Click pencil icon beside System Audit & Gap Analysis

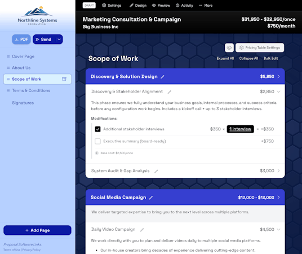tap(156, 171)
